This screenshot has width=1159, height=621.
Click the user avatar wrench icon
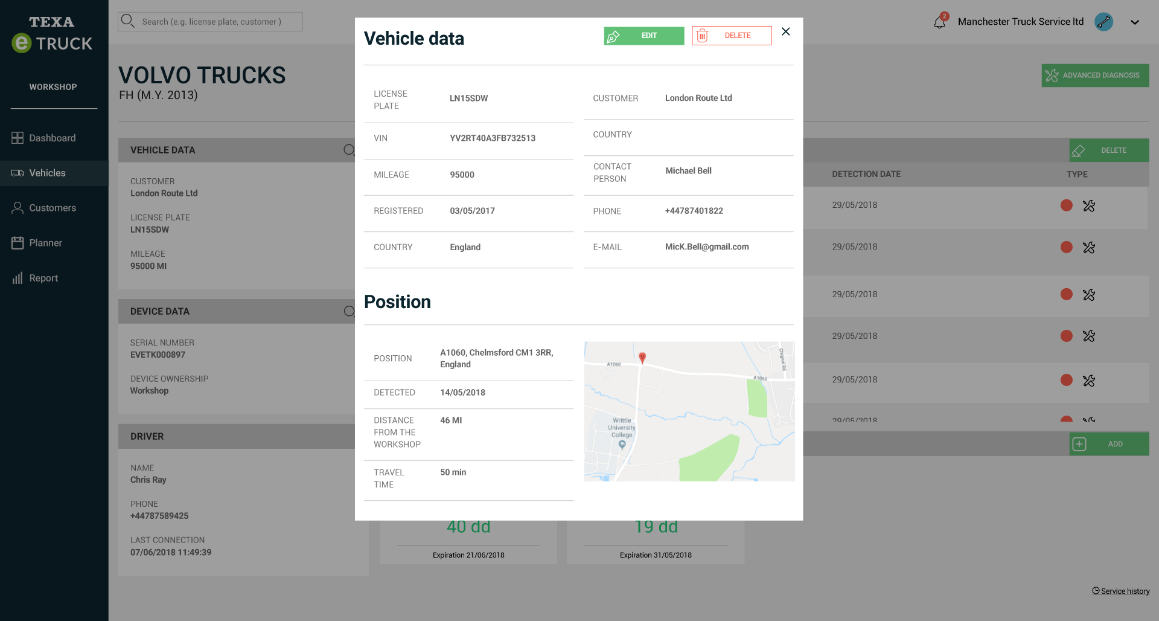point(1104,22)
